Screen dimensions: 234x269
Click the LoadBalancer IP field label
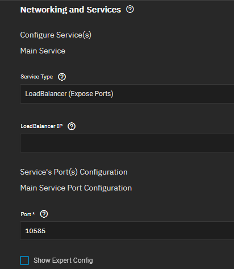[41, 126]
